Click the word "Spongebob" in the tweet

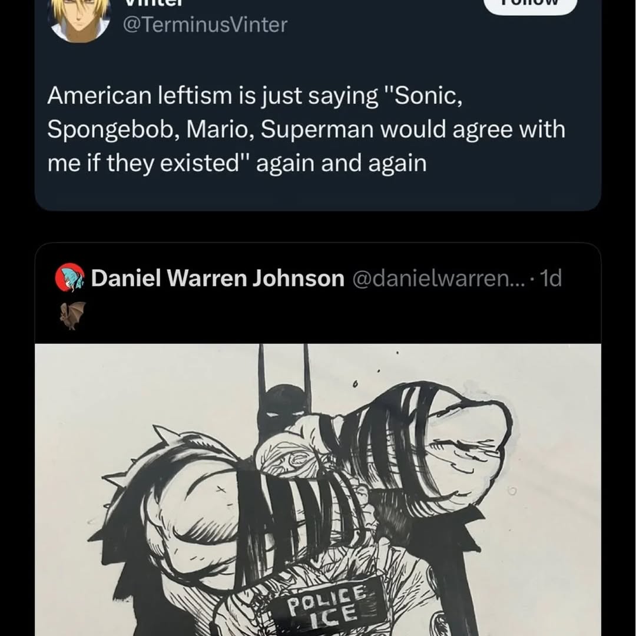[112, 130]
